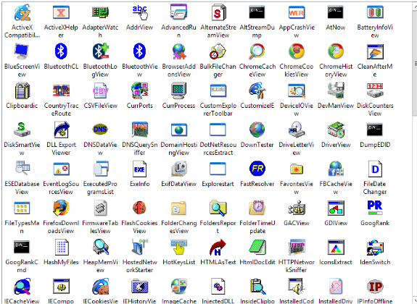The width and height of the screenshot is (417, 304).
Task: Click the FileDate Changer icon
Action: [x=375, y=169]
